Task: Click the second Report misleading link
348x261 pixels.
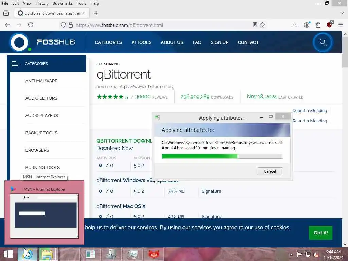Action: (310, 121)
